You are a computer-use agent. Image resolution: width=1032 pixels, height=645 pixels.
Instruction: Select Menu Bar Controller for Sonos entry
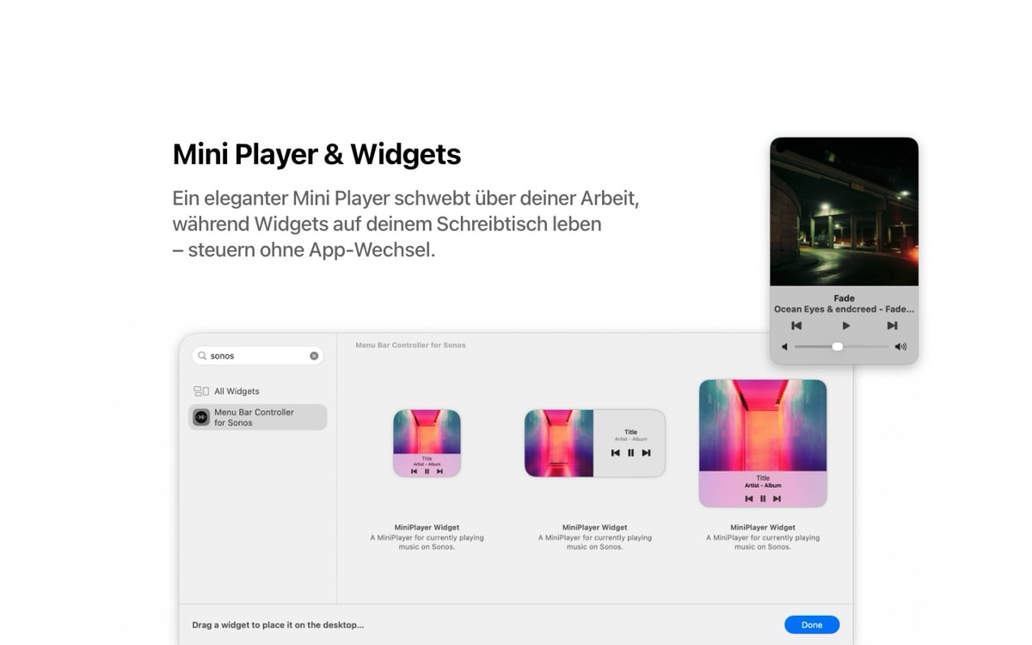coord(258,417)
